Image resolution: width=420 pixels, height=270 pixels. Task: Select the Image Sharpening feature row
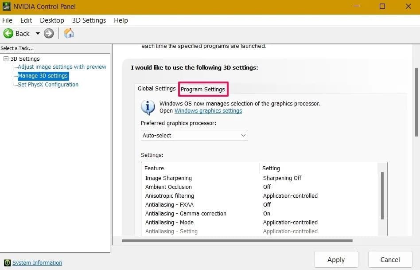click(168, 178)
